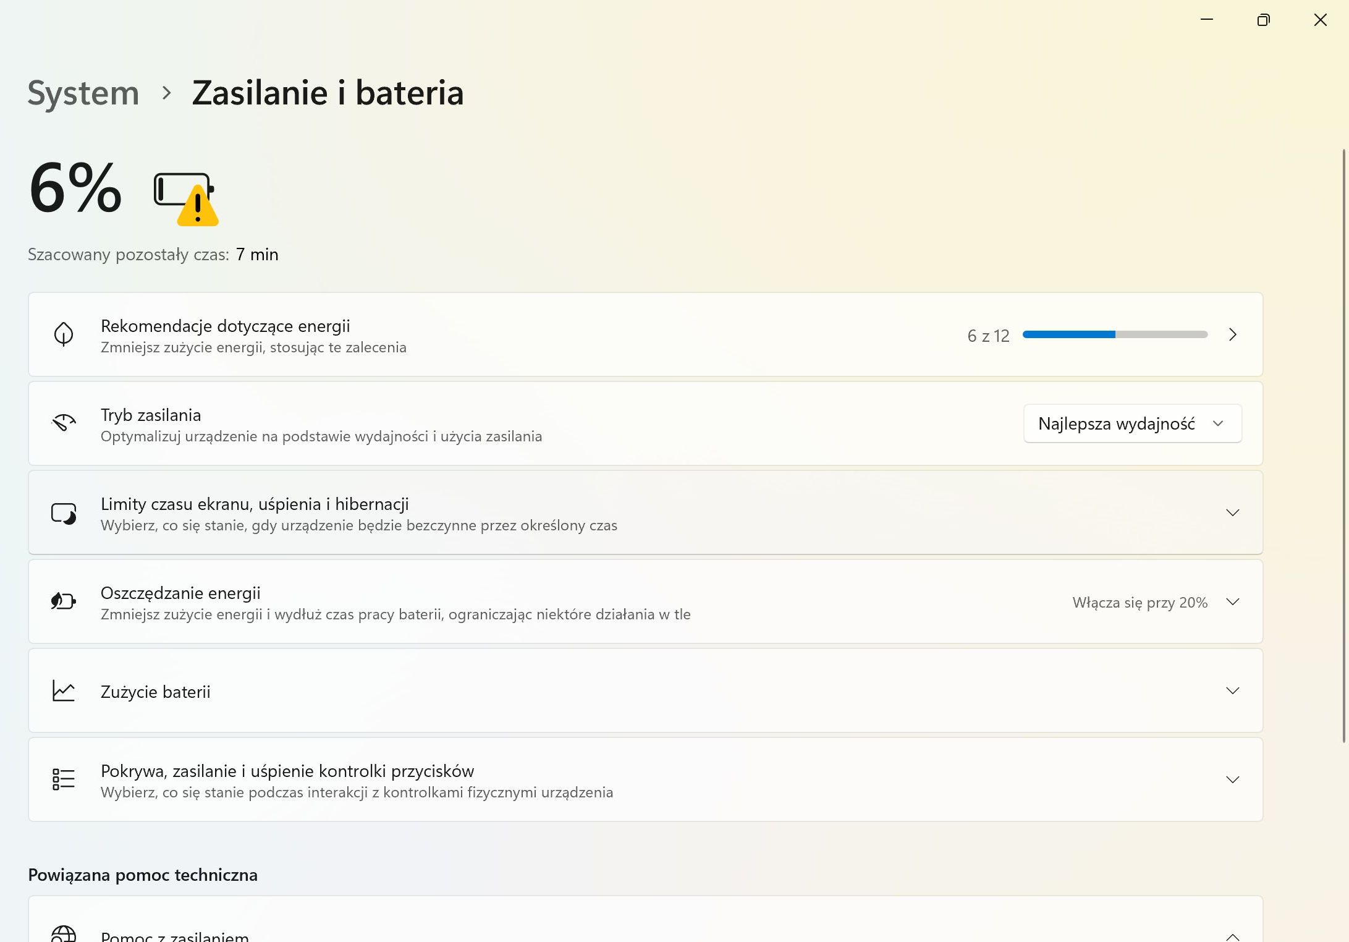
Task: Click the 6 z 12 recommendations progress bar
Action: pyautogui.click(x=1115, y=335)
